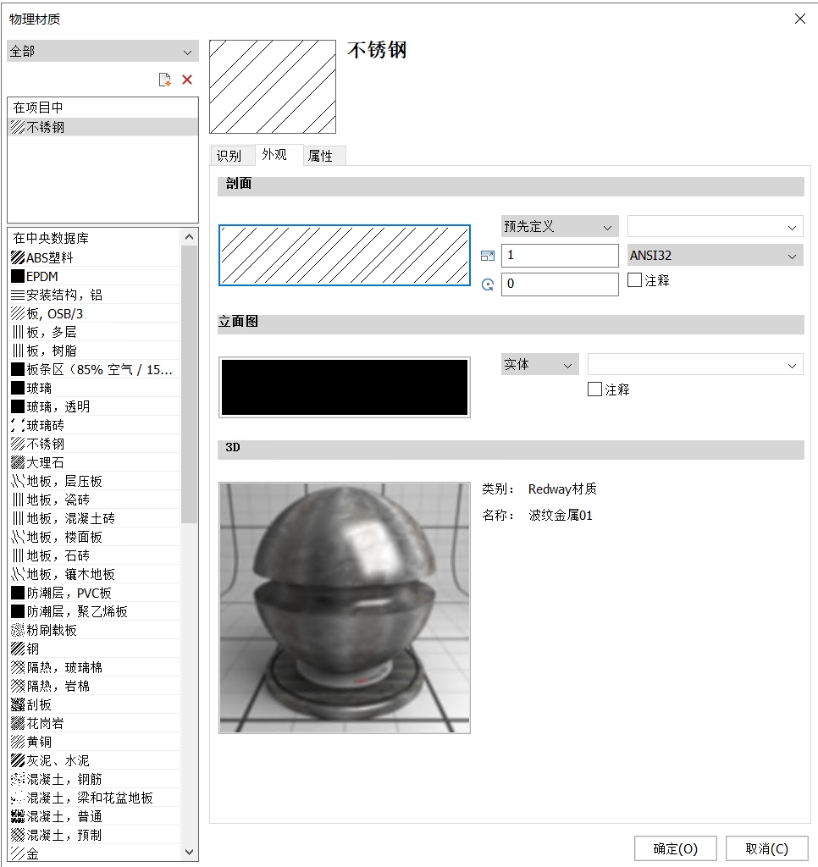This screenshot has width=818, height=867.
Task: Click the hatch scale field containing 1
Action: click(x=560, y=256)
